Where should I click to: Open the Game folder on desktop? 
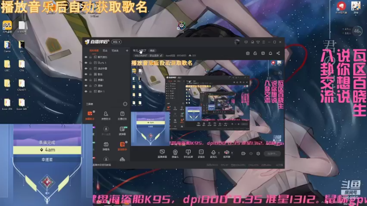pyautogui.click(x=7, y=46)
